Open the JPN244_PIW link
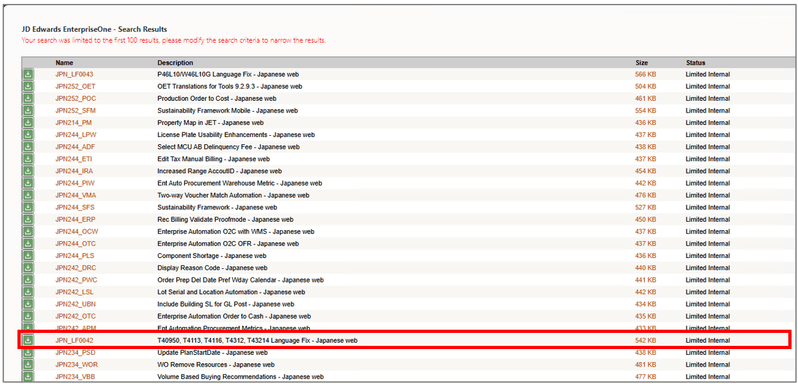The height and width of the screenshot is (384, 798). (75, 183)
